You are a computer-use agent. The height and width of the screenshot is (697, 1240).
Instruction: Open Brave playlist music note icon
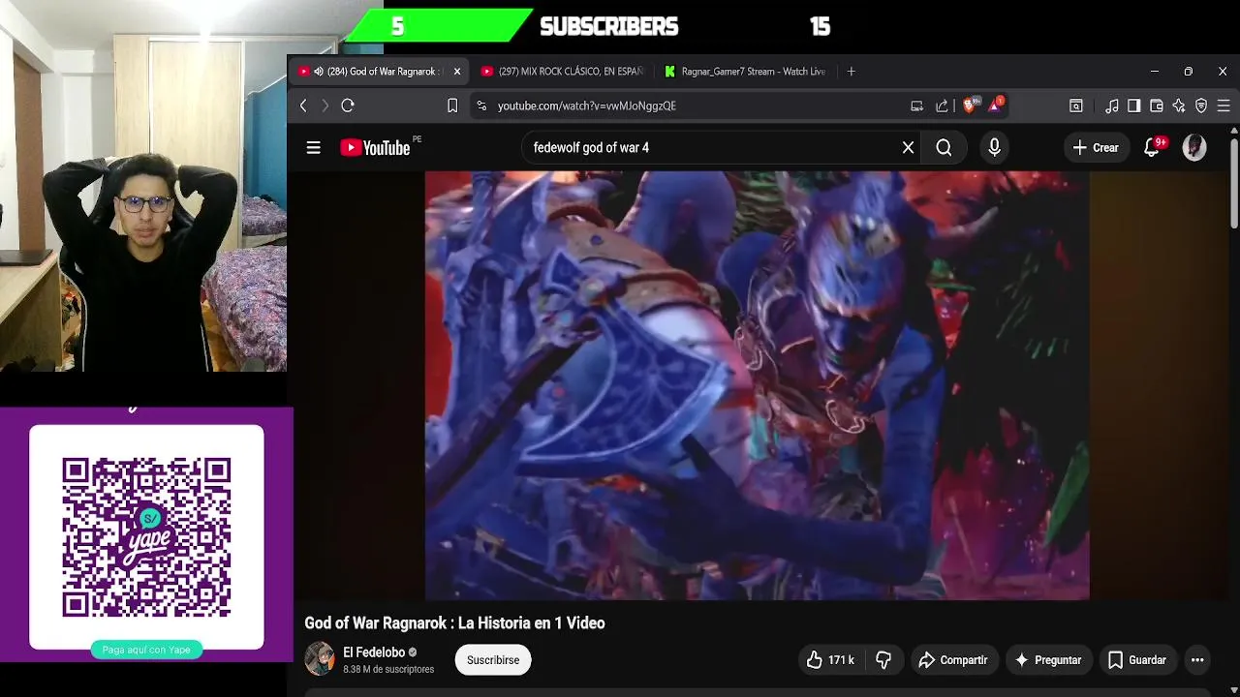coord(1112,106)
